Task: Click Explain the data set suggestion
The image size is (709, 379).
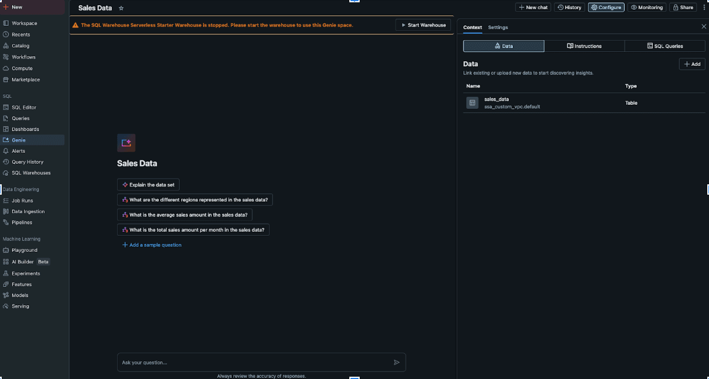Action: point(148,185)
